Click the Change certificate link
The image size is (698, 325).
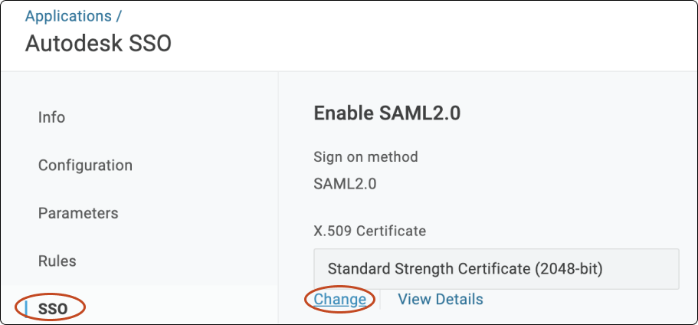pos(340,299)
